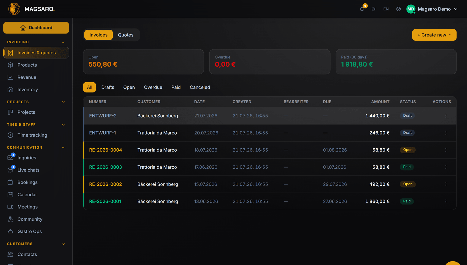The width and height of the screenshot is (467, 265).
Task: Open the Create new dropdown button
Action: coord(434,35)
